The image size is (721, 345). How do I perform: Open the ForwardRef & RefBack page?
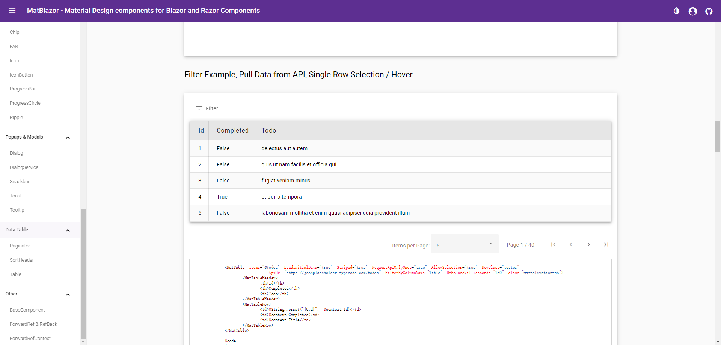33,324
